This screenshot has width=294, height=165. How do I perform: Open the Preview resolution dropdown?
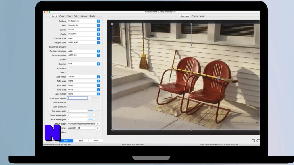[x=84, y=51]
